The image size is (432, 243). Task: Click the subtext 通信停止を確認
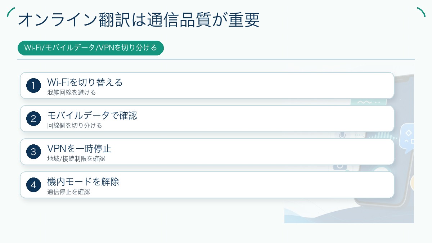(68, 192)
